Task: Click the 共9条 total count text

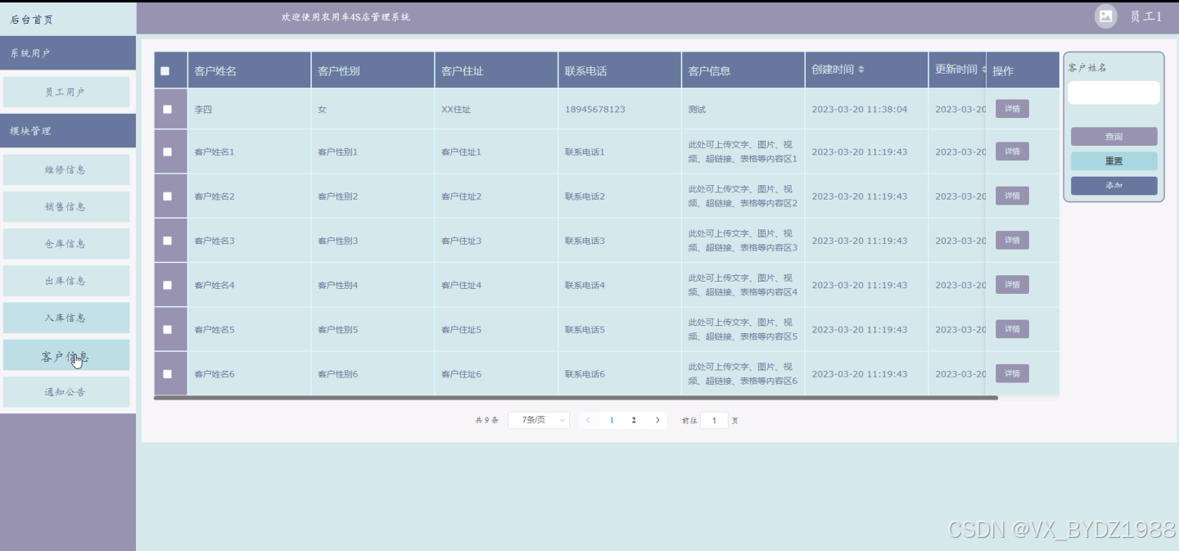Action: pyautogui.click(x=486, y=421)
